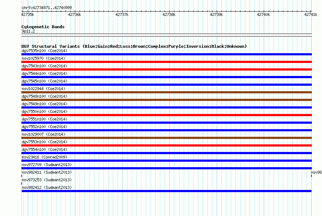Open variant dgv7545n100 (Coe2014) label
The width and height of the screenshot is (322, 216).
pos(45,81)
